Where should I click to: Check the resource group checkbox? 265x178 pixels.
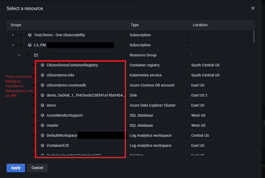(x=27, y=55)
